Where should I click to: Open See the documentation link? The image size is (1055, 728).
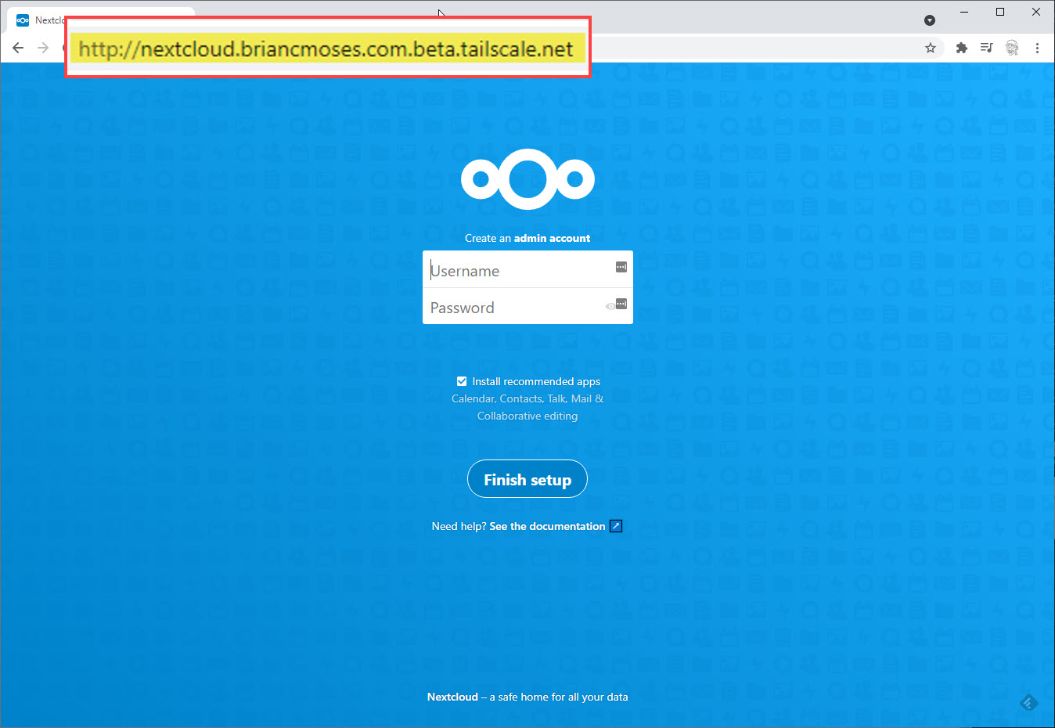[x=547, y=526]
